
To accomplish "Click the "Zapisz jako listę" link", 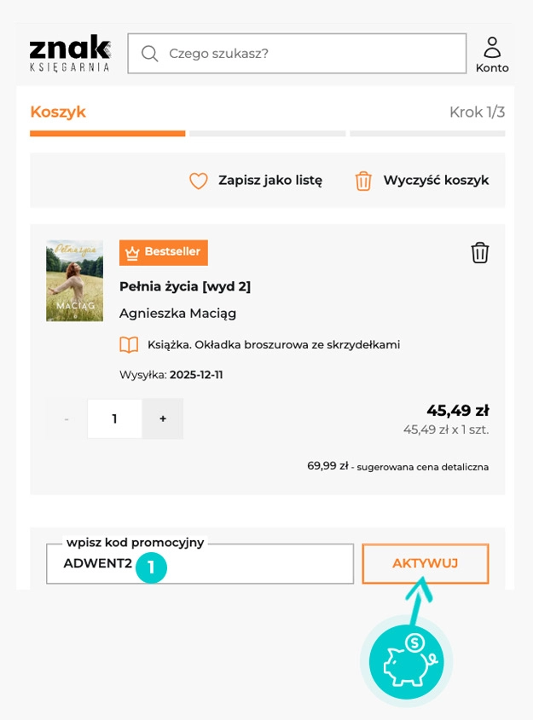I will 270,181.
